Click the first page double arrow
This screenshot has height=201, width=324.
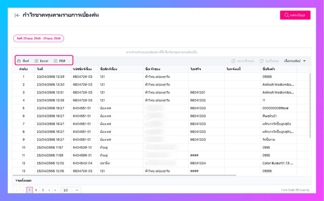click(x=17, y=190)
